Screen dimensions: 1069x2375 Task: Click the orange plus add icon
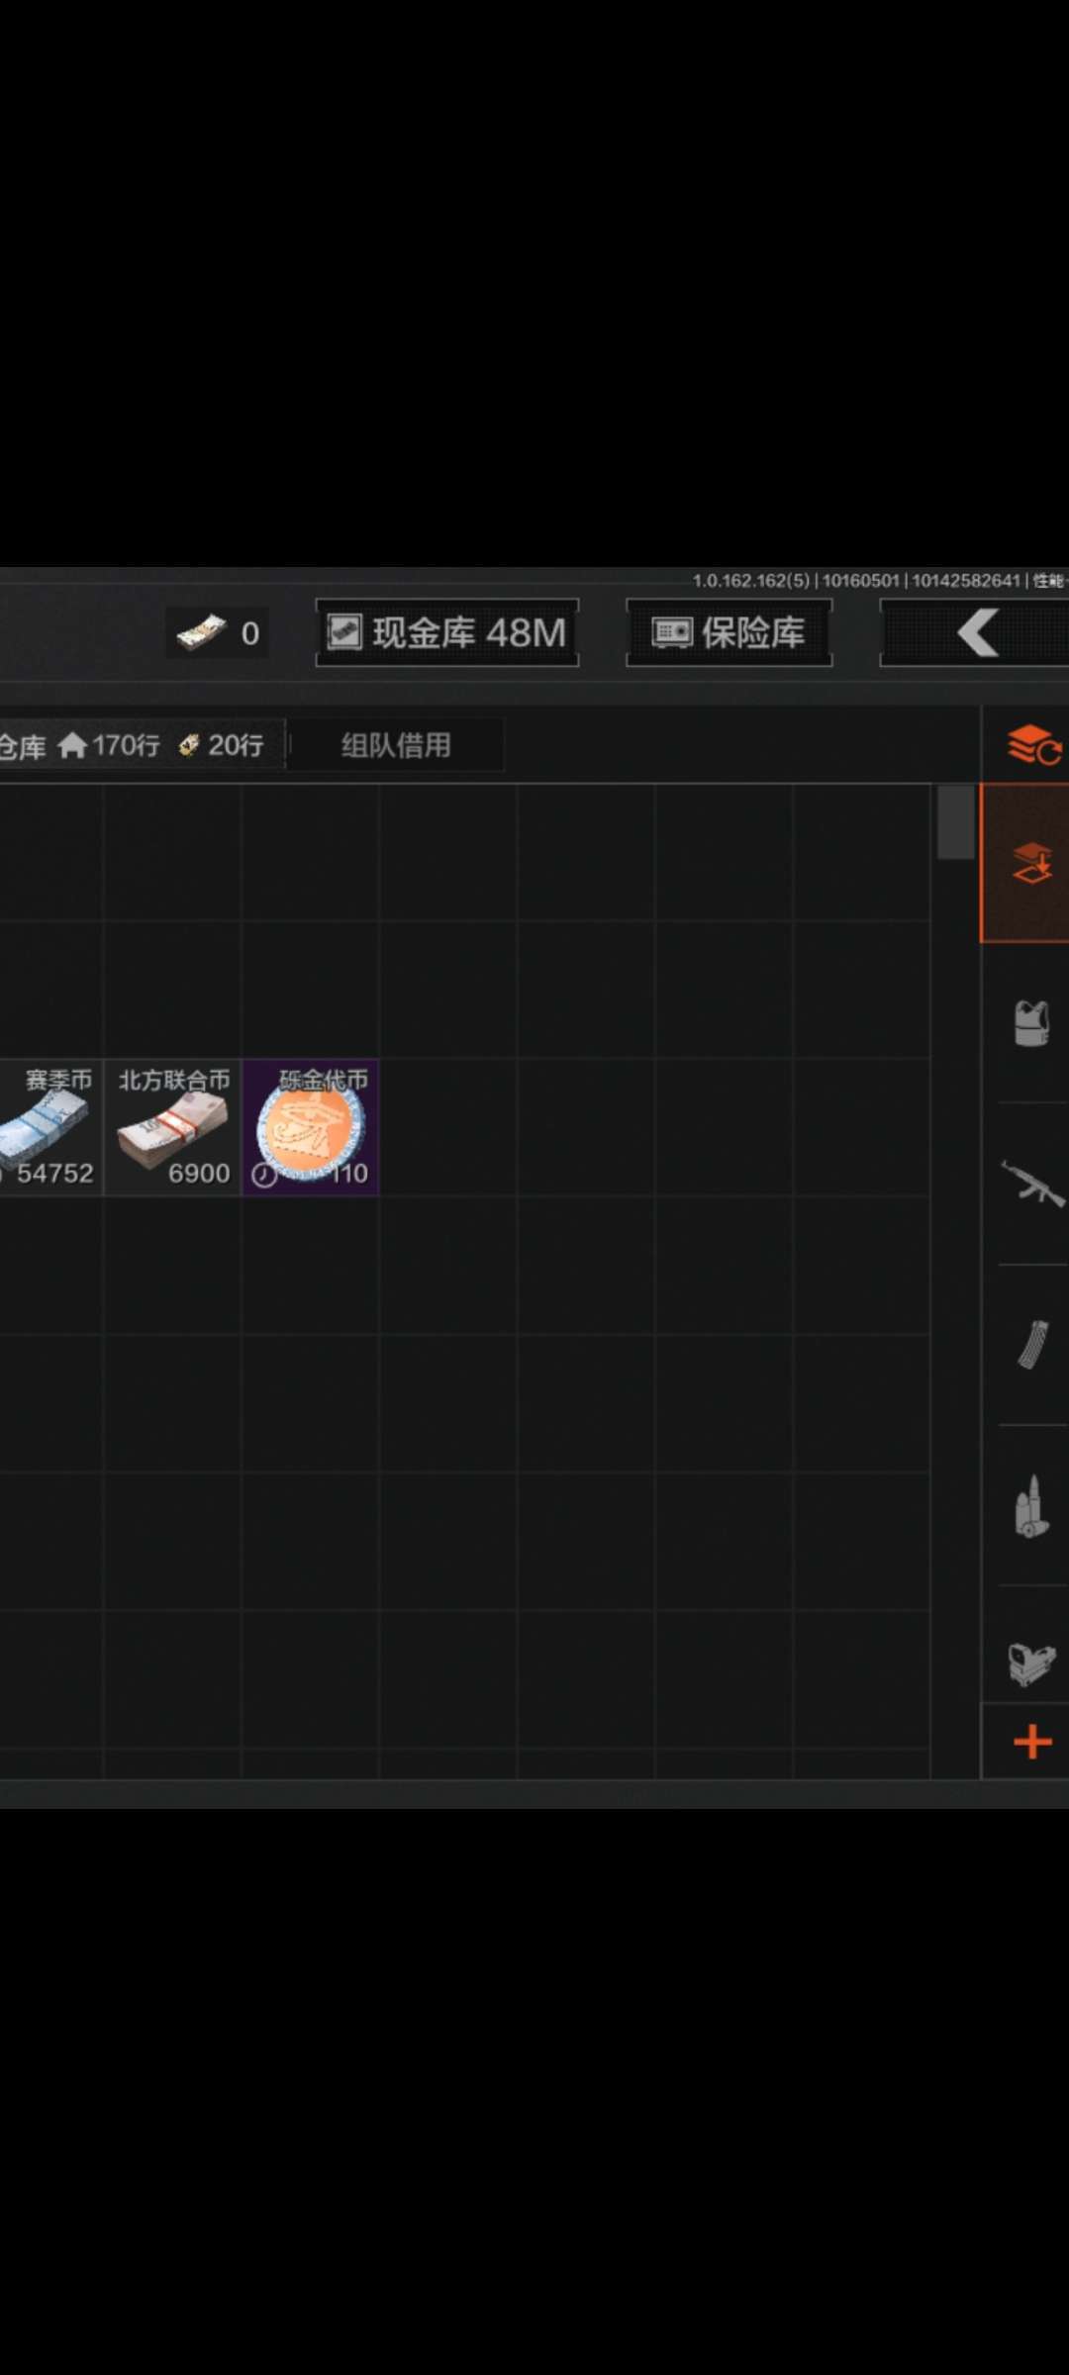(x=1032, y=1742)
